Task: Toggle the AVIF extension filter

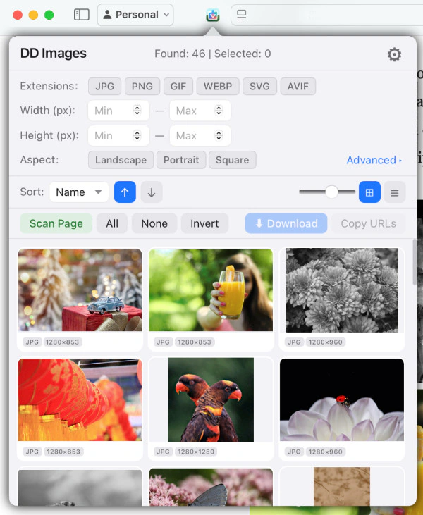Action: 298,86
